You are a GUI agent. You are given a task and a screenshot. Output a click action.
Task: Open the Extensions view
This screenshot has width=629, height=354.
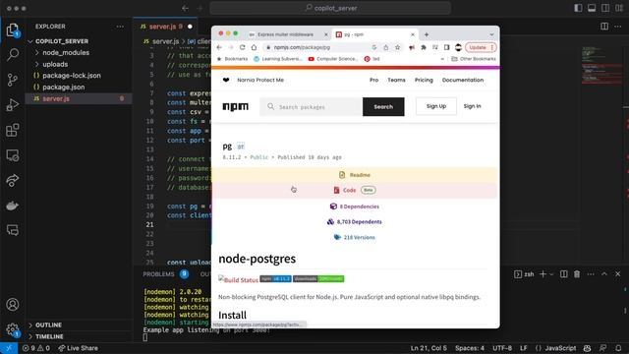click(x=13, y=130)
